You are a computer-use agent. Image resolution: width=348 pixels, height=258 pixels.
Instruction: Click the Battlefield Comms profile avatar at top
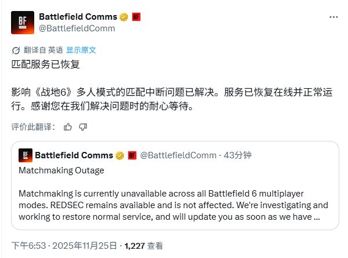pos(23,22)
